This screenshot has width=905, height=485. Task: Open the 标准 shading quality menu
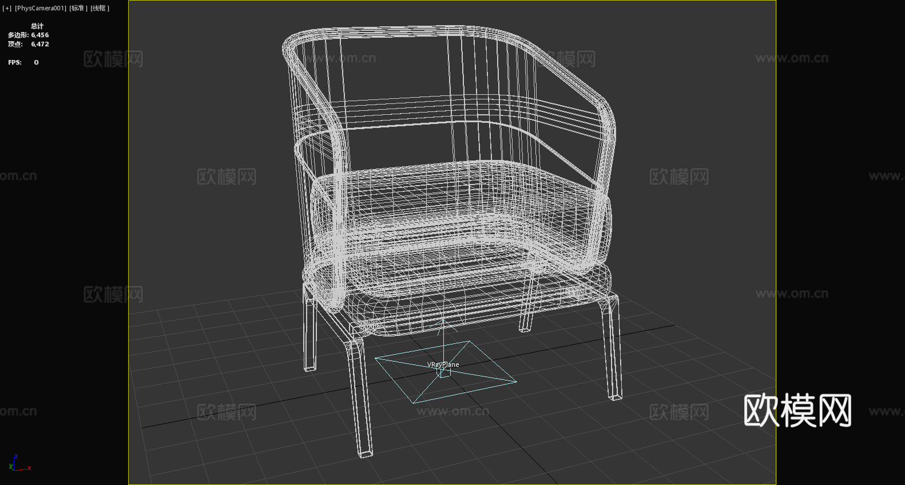78,8
